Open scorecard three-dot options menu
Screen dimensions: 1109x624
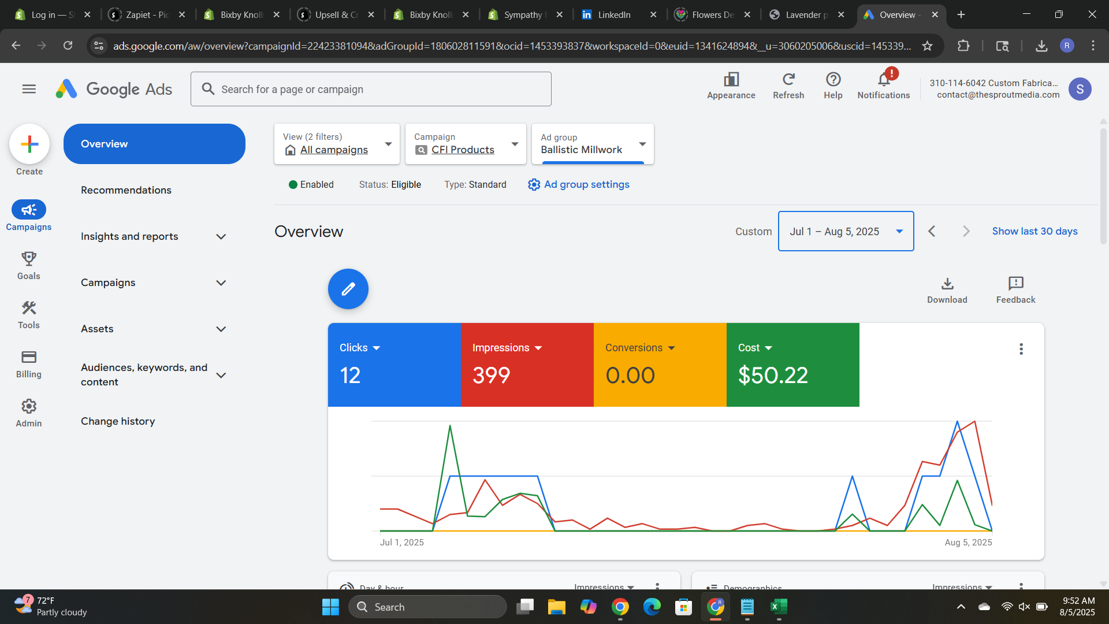tap(1021, 349)
